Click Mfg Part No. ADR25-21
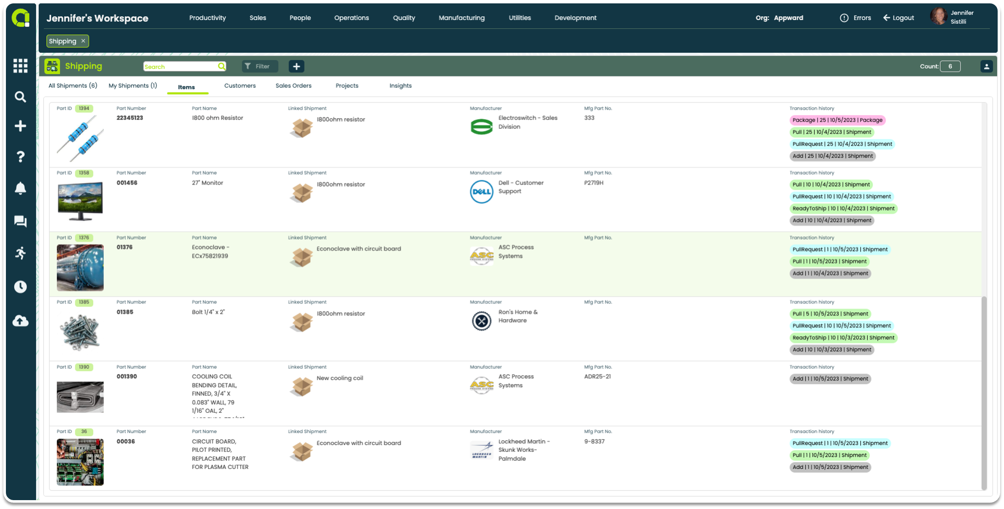 point(597,376)
